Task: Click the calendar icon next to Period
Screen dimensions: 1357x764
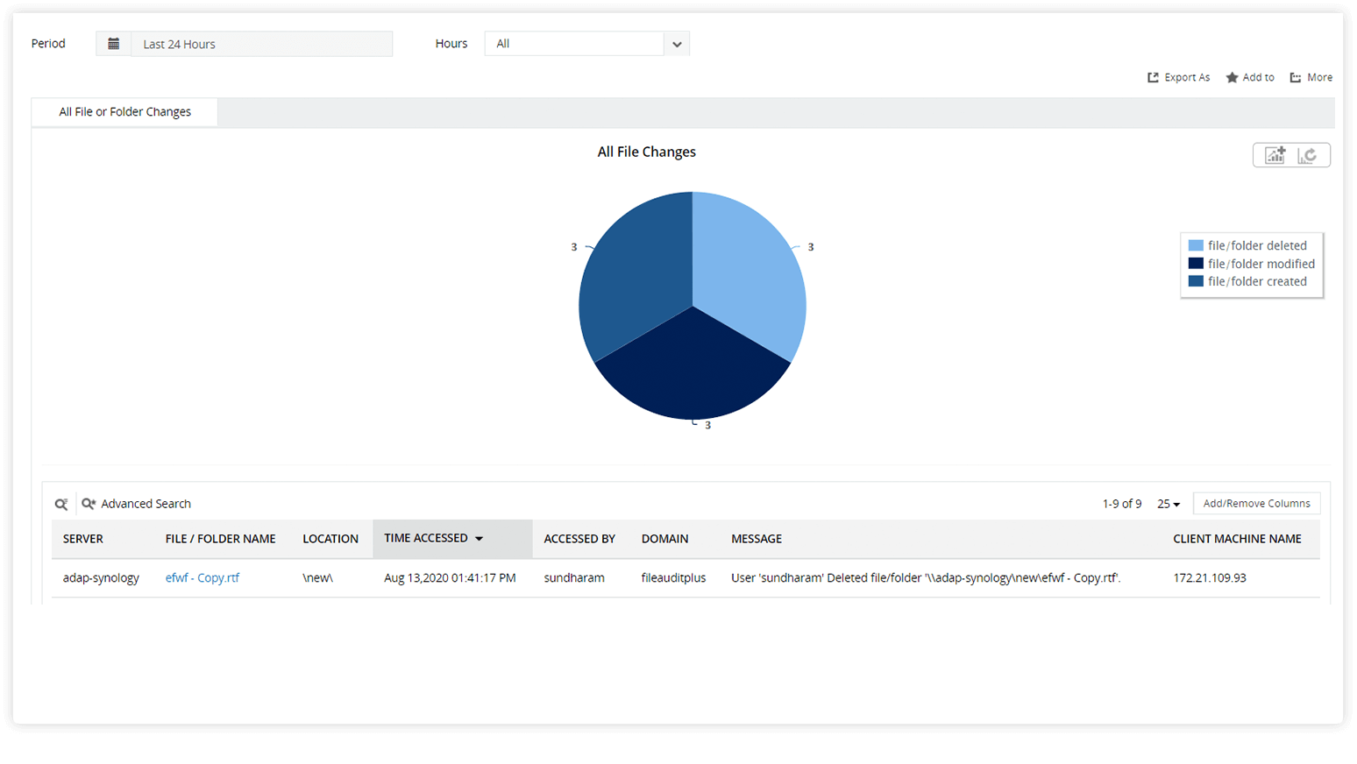Action: point(113,42)
